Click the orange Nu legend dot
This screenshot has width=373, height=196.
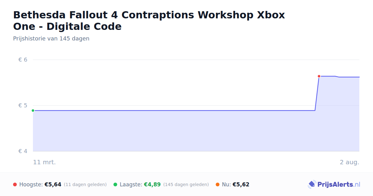click(218, 184)
